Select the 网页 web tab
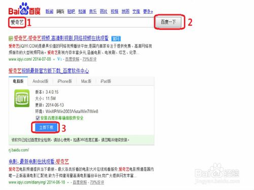 point(60,12)
